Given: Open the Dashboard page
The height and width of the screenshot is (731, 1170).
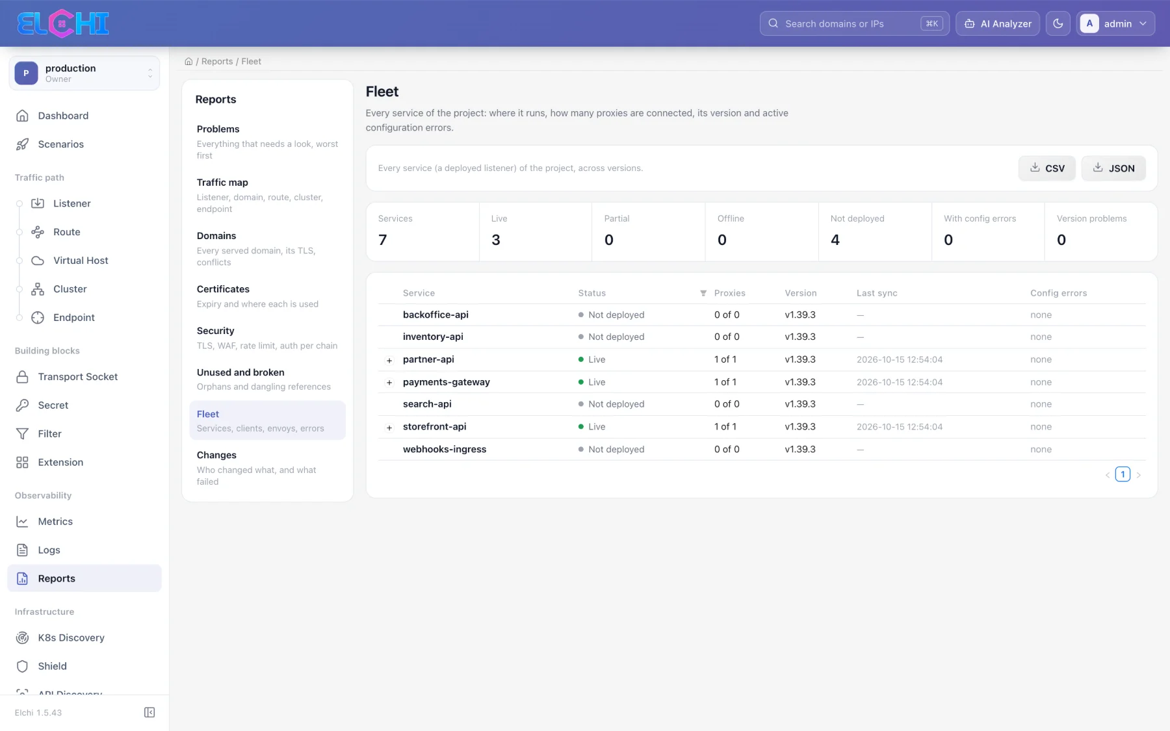Looking at the screenshot, I should tap(84, 116).
